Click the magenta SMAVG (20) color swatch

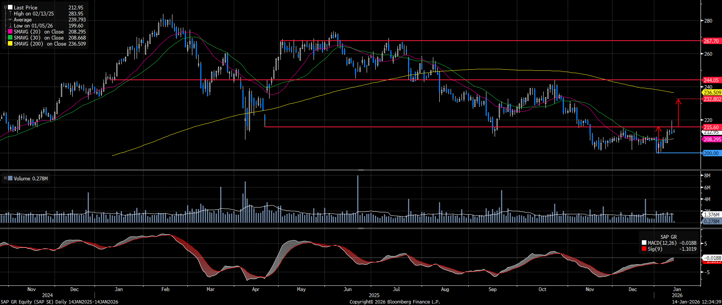click(10, 32)
